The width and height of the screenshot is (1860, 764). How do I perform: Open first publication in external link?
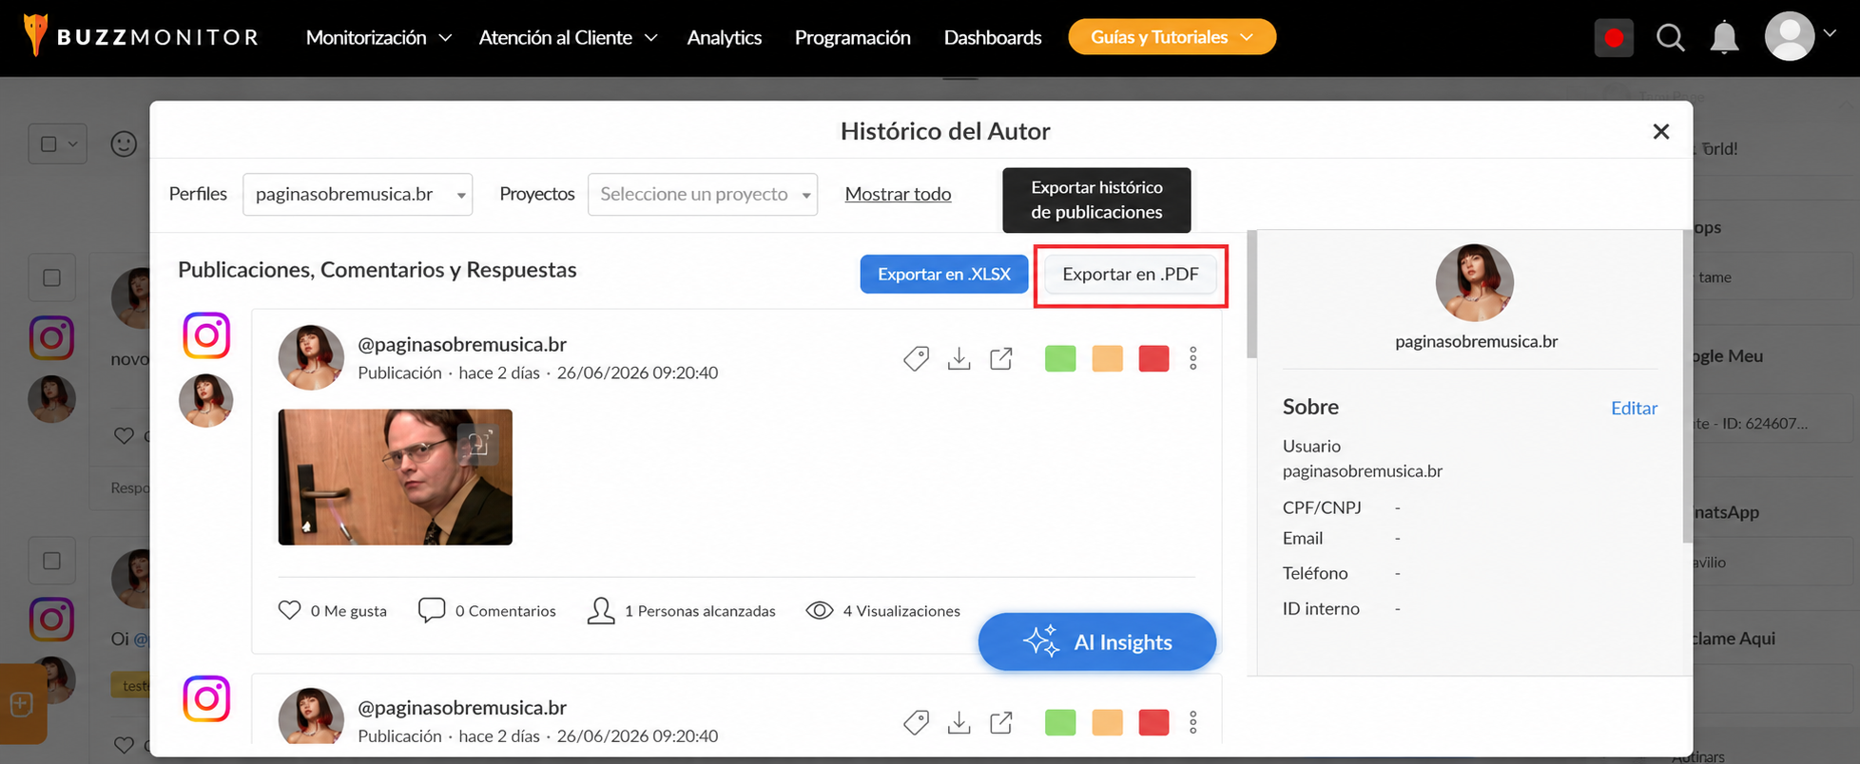pyautogui.click(x=1001, y=358)
